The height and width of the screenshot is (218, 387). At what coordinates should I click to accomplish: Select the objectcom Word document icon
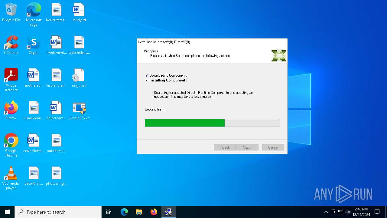pyautogui.click(x=56, y=111)
